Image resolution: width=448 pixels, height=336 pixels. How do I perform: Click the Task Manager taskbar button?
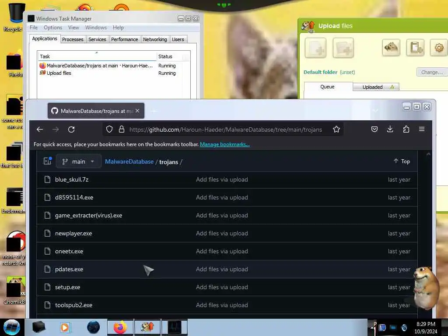174,327
